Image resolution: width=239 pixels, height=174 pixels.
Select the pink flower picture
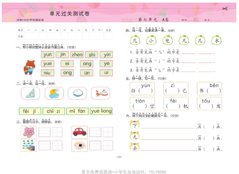pyautogui.click(x=28, y=132)
